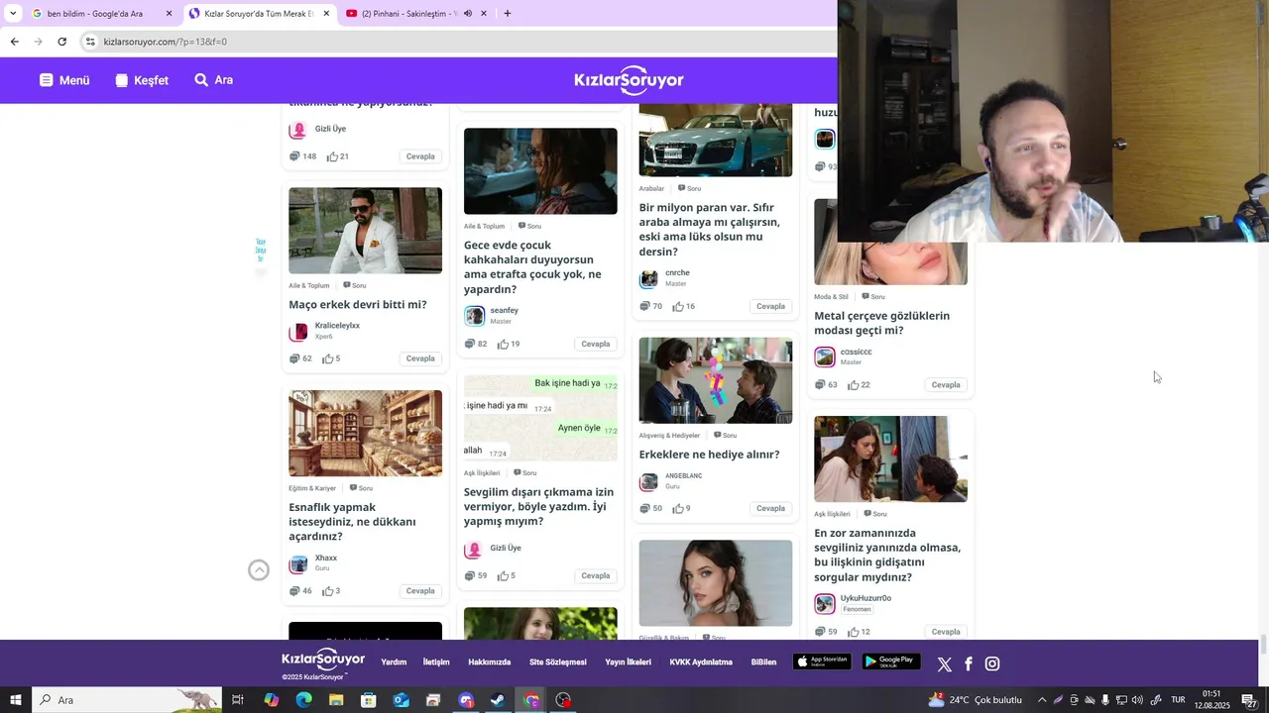Open the tab search dropdown arrow
The height and width of the screenshot is (713, 1269).
pyautogui.click(x=13, y=14)
